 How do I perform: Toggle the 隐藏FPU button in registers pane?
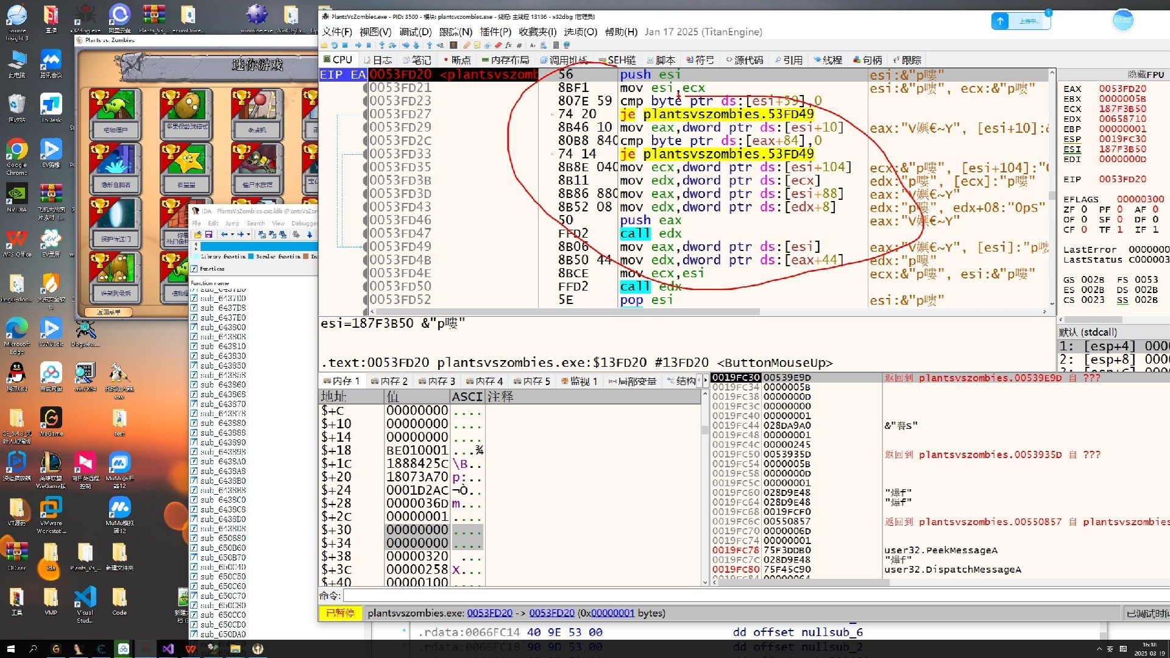pyautogui.click(x=1146, y=74)
